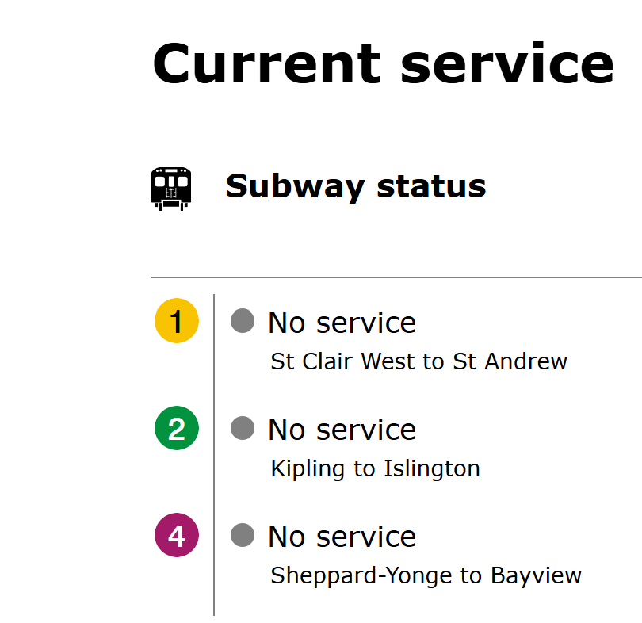
Task: Select the green Line 2 badge
Action: point(176,429)
